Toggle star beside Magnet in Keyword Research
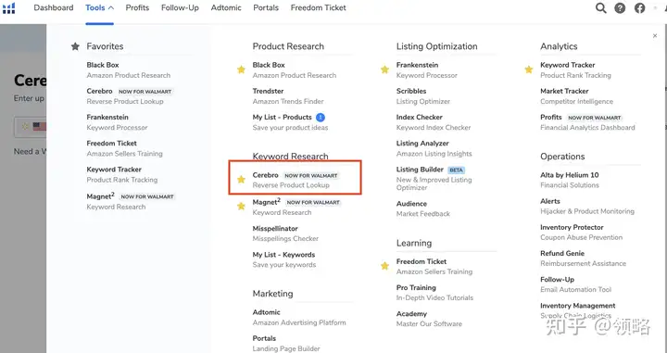Image resolution: width=667 pixels, height=353 pixels. pos(241,207)
